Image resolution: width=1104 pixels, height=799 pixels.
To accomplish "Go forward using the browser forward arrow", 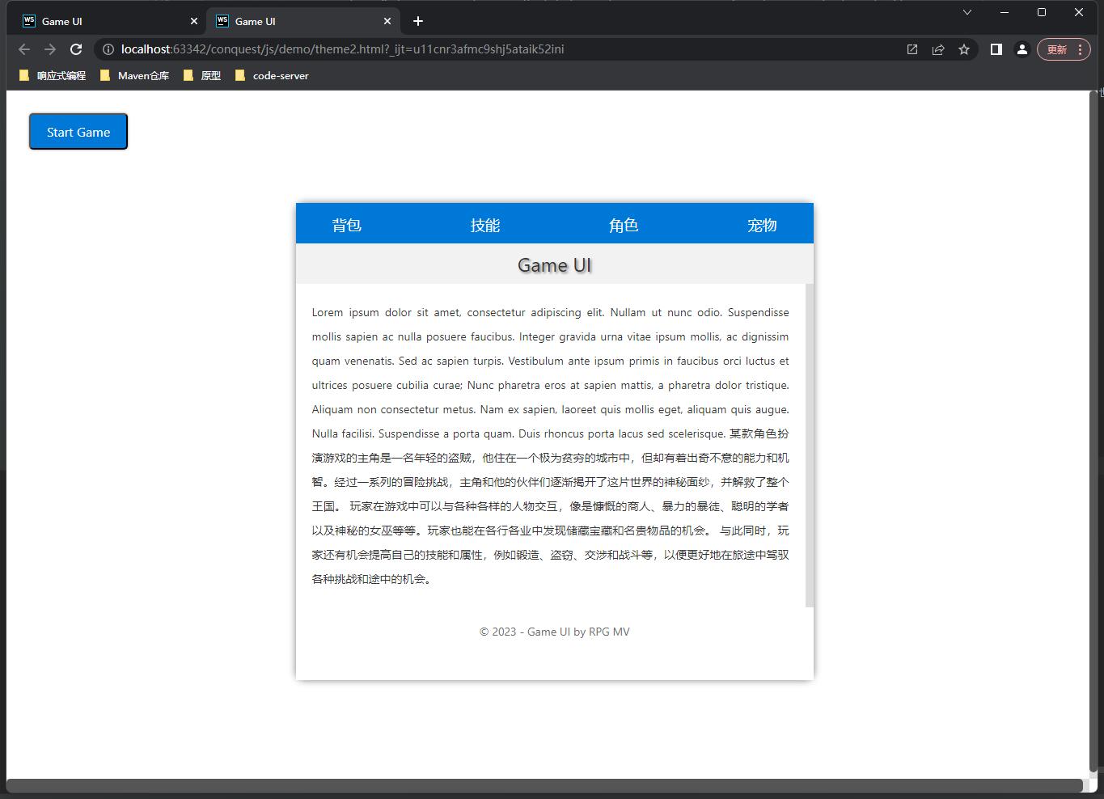I will pyautogui.click(x=50, y=49).
